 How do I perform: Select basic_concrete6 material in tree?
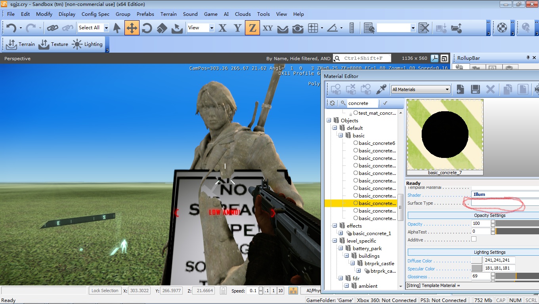click(377, 143)
